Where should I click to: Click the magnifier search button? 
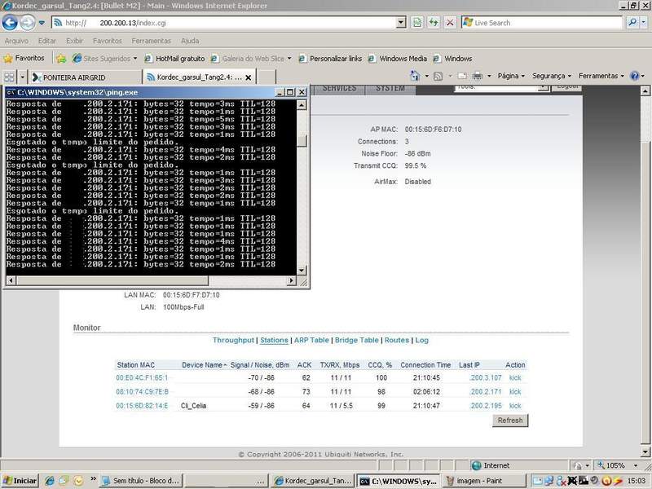point(632,23)
